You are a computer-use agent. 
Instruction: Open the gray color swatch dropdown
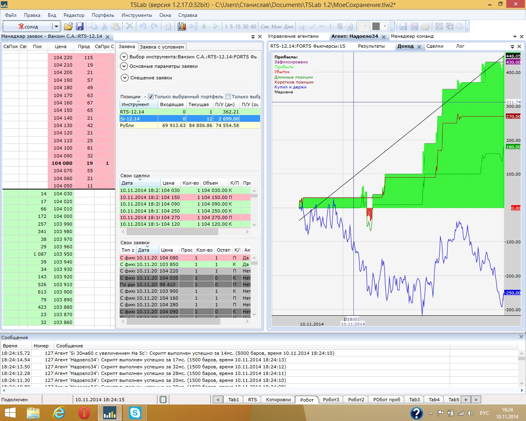pos(385,26)
